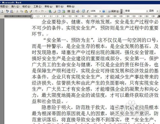
Task: Click the text “安全第一、预防为主”
Action: point(69,40)
